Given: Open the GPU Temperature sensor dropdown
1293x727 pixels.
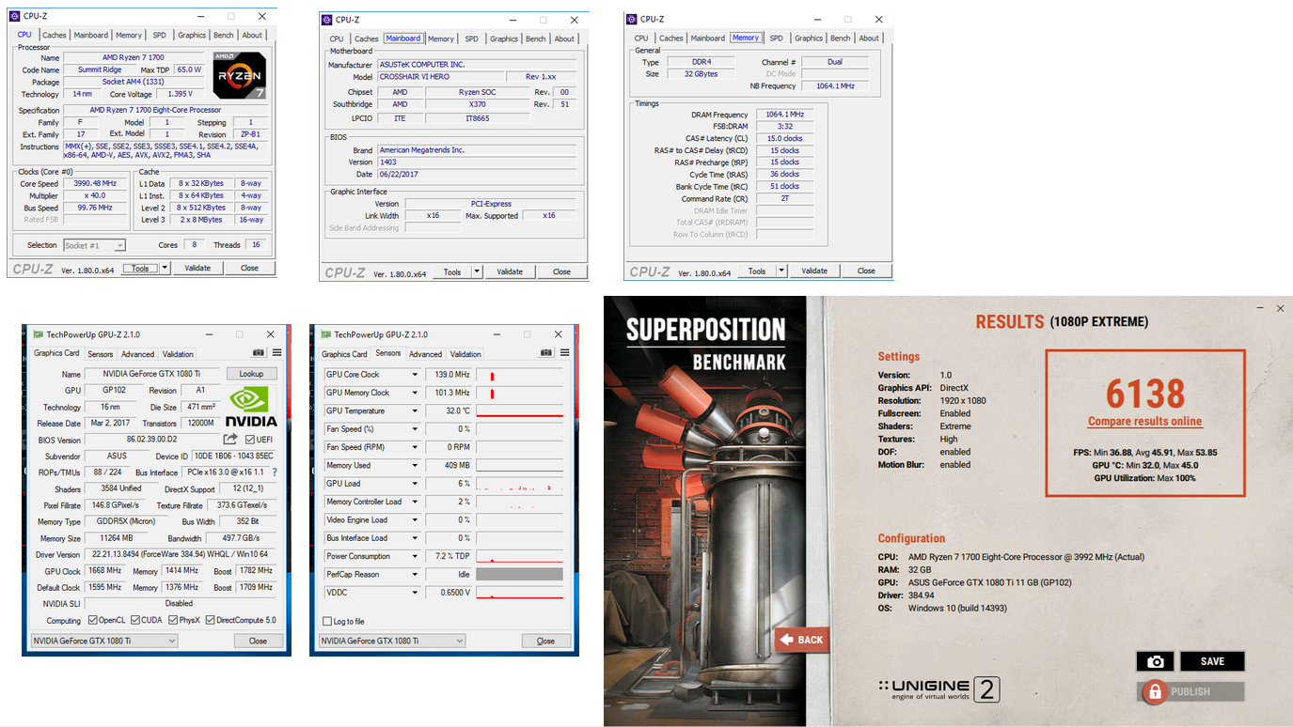Looking at the screenshot, I should tap(415, 411).
